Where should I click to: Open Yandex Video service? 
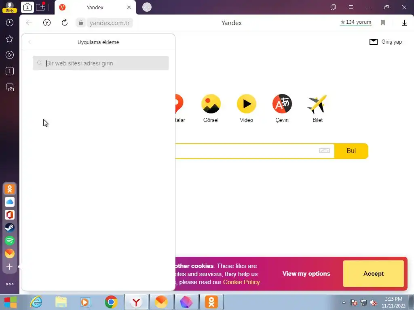click(246, 108)
